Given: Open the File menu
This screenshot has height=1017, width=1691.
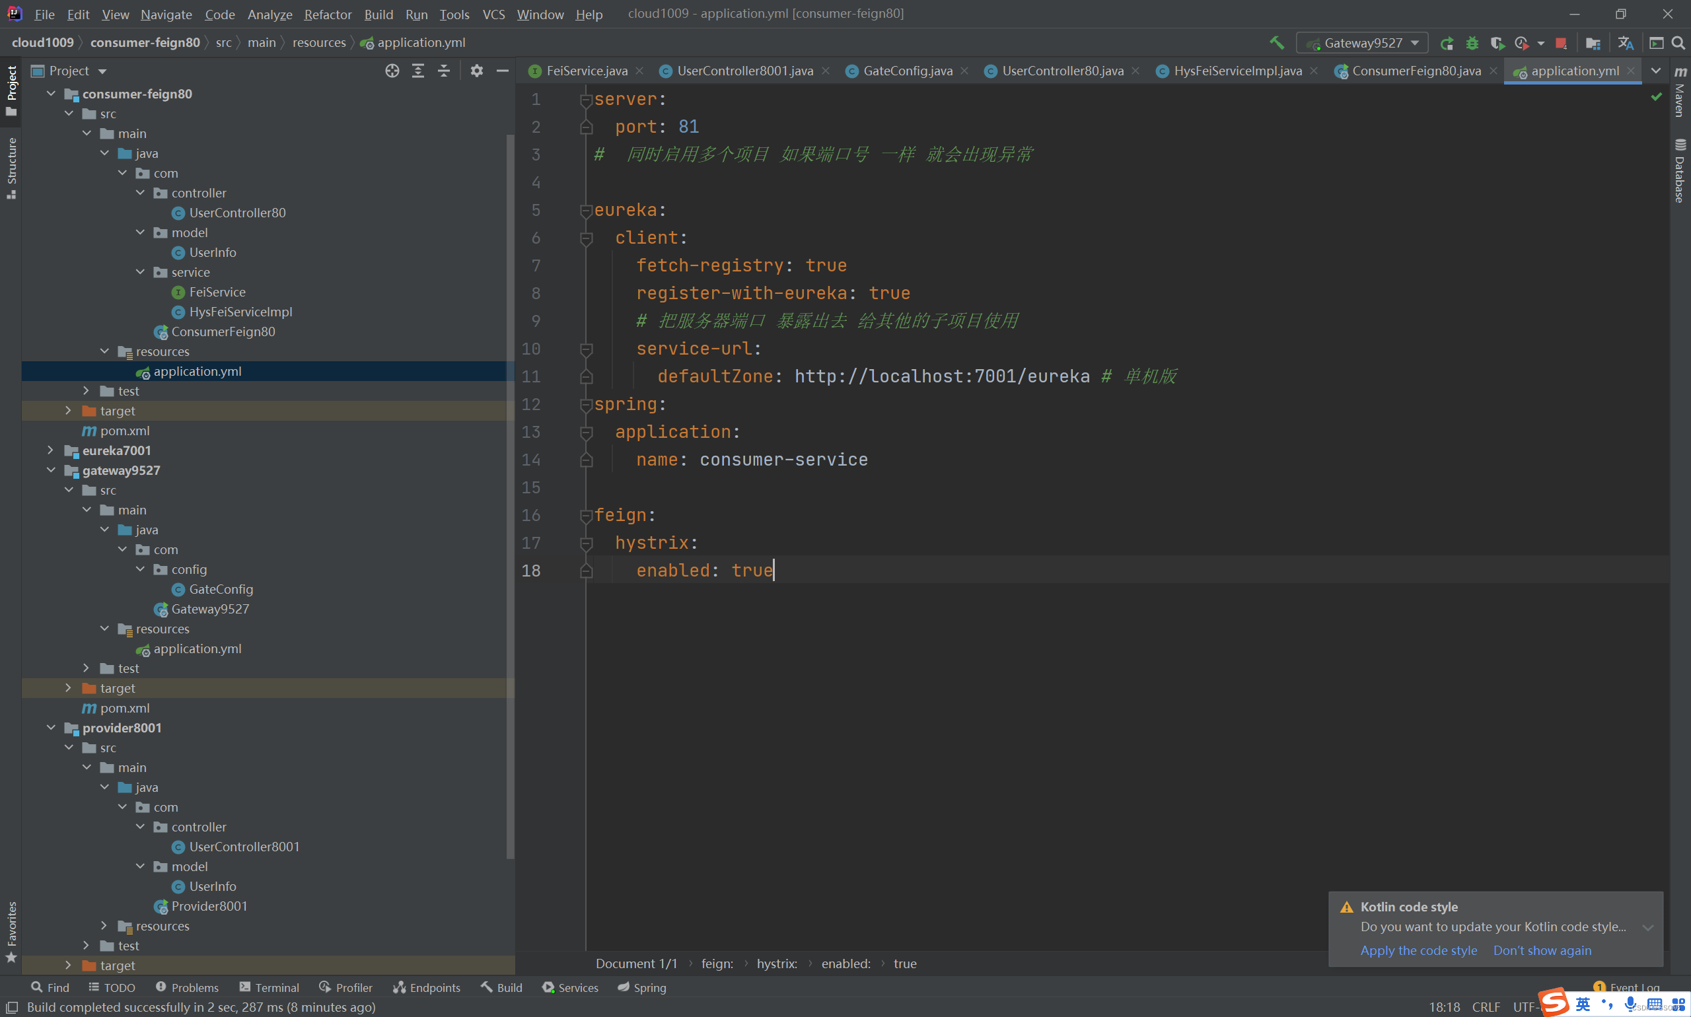Looking at the screenshot, I should [44, 14].
